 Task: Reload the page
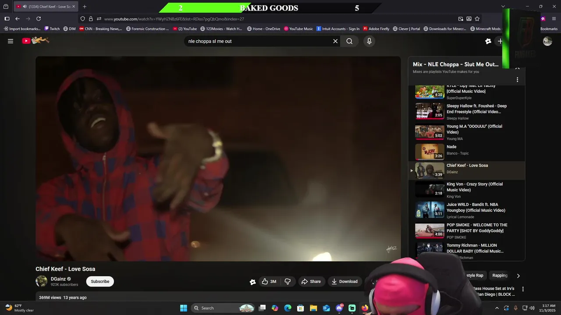click(x=39, y=19)
